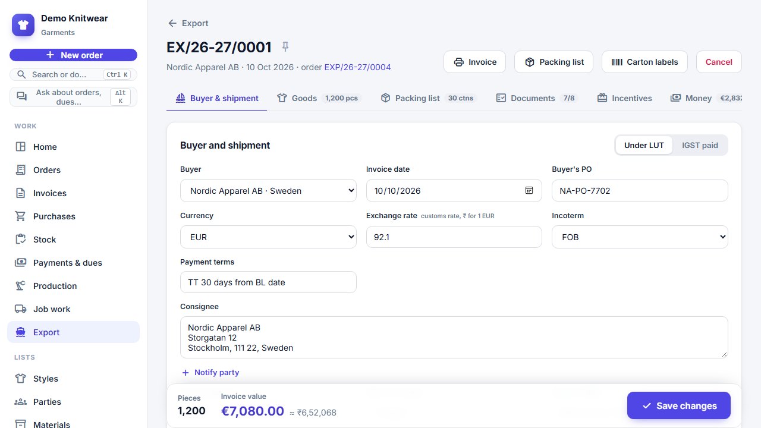Click the Ask about orders, dues box
The image size is (761, 428).
(x=73, y=97)
